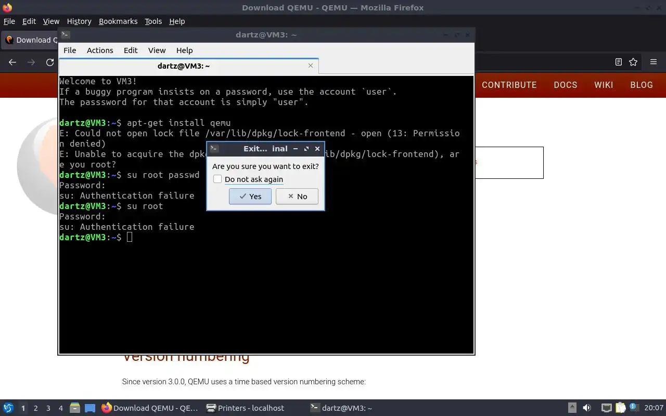Click the 20:07 taskbar clock

pos(654,408)
